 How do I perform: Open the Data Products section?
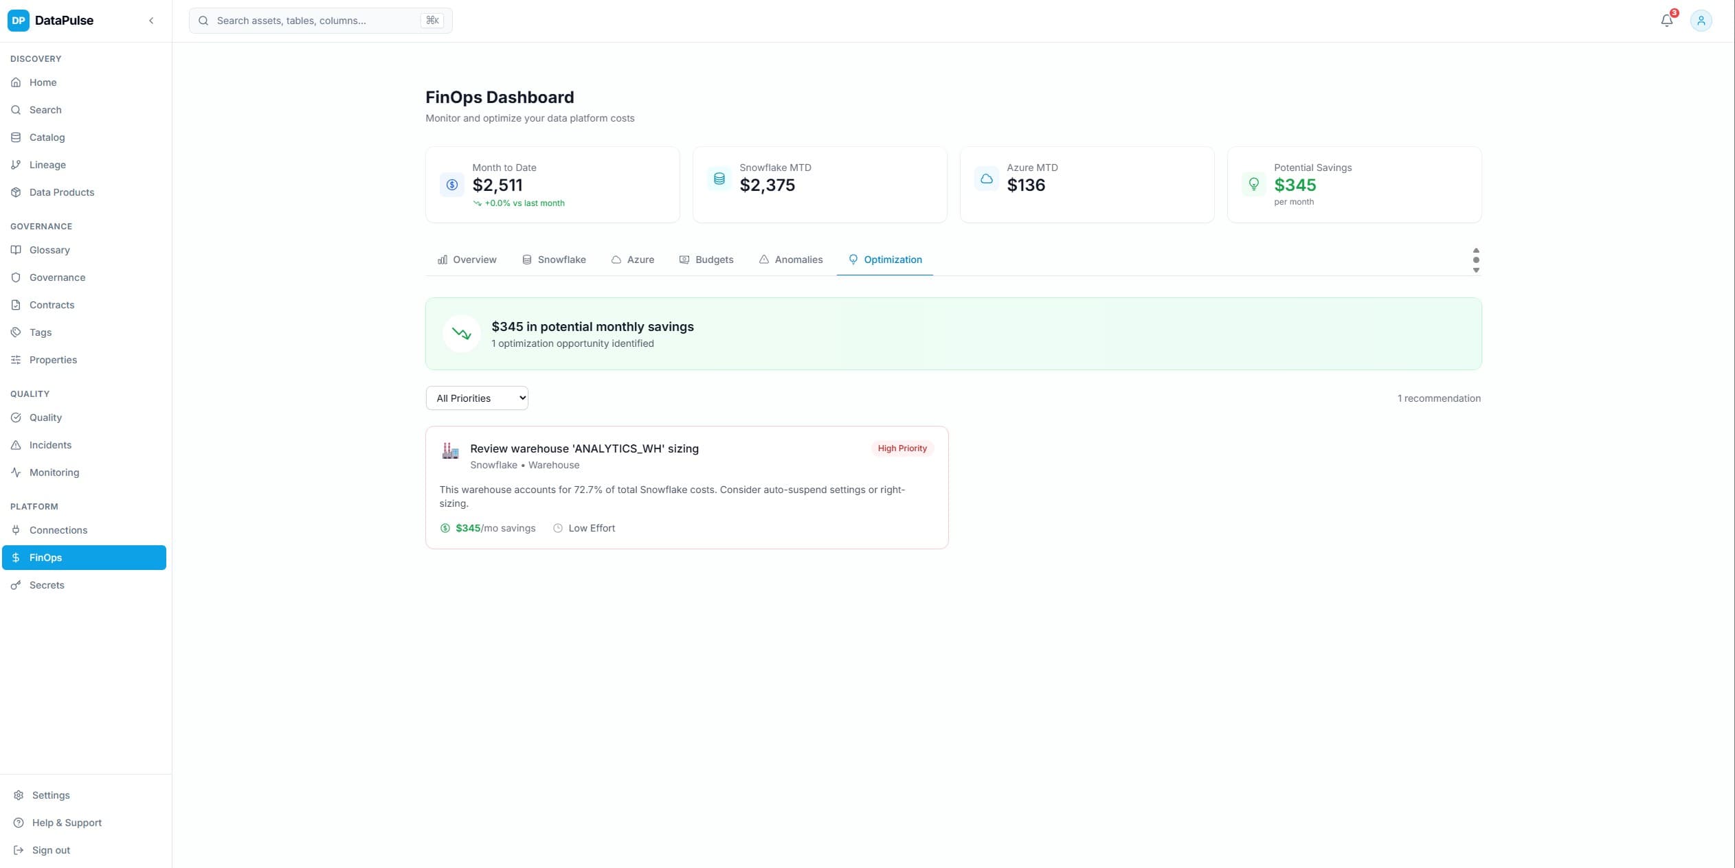62,192
